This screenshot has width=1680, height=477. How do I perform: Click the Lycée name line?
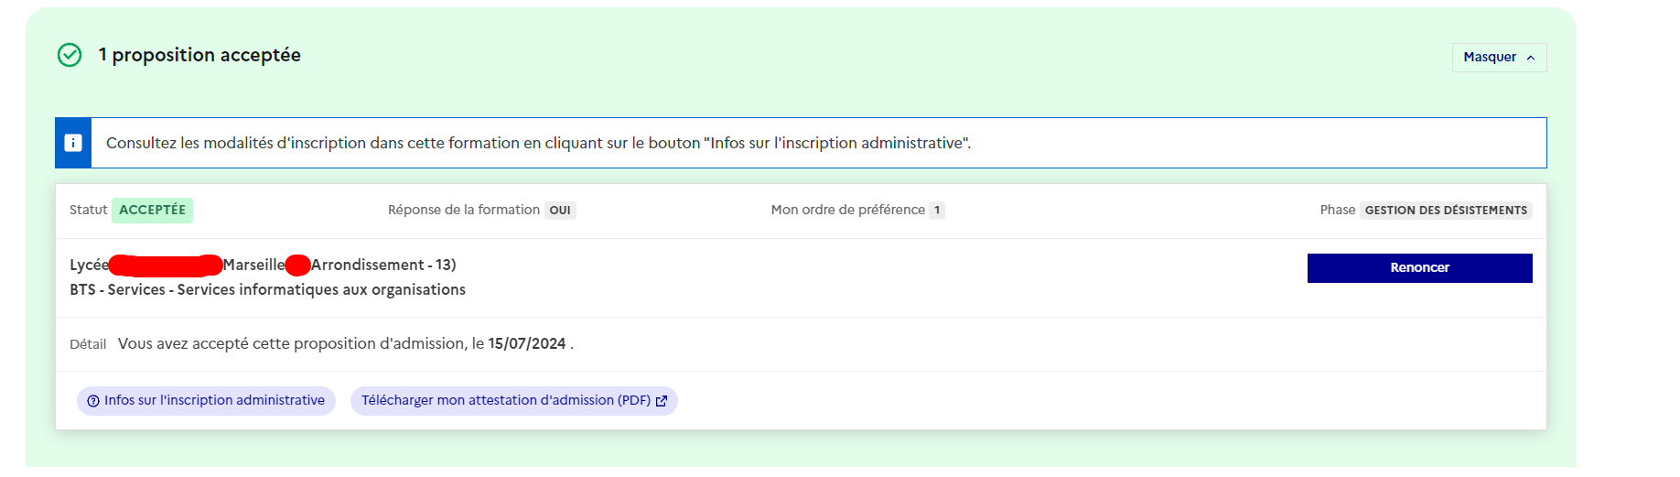pyautogui.click(x=263, y=266)
